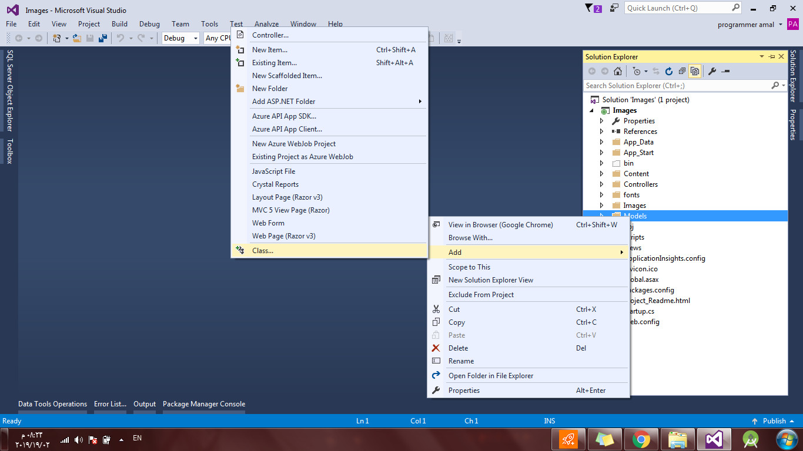
Task: Click the Publish button in status bar
Action: pos(773,421)
